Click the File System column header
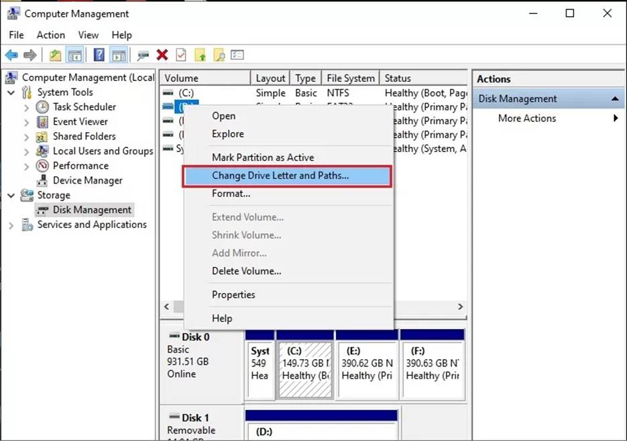The width and height of the screenshot is (627, 441). (349, 78)
